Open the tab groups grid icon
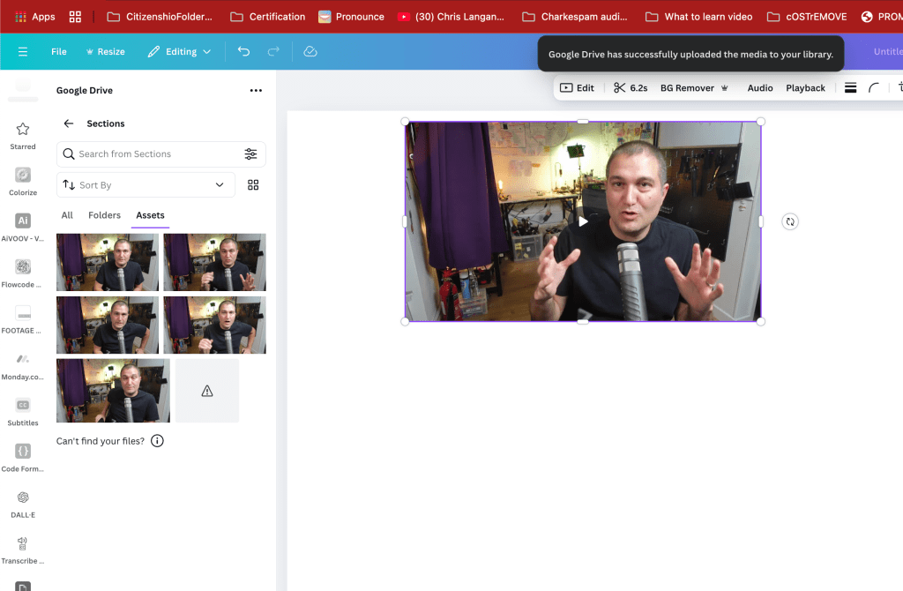The image size is (903, 591). coord(75,17)
